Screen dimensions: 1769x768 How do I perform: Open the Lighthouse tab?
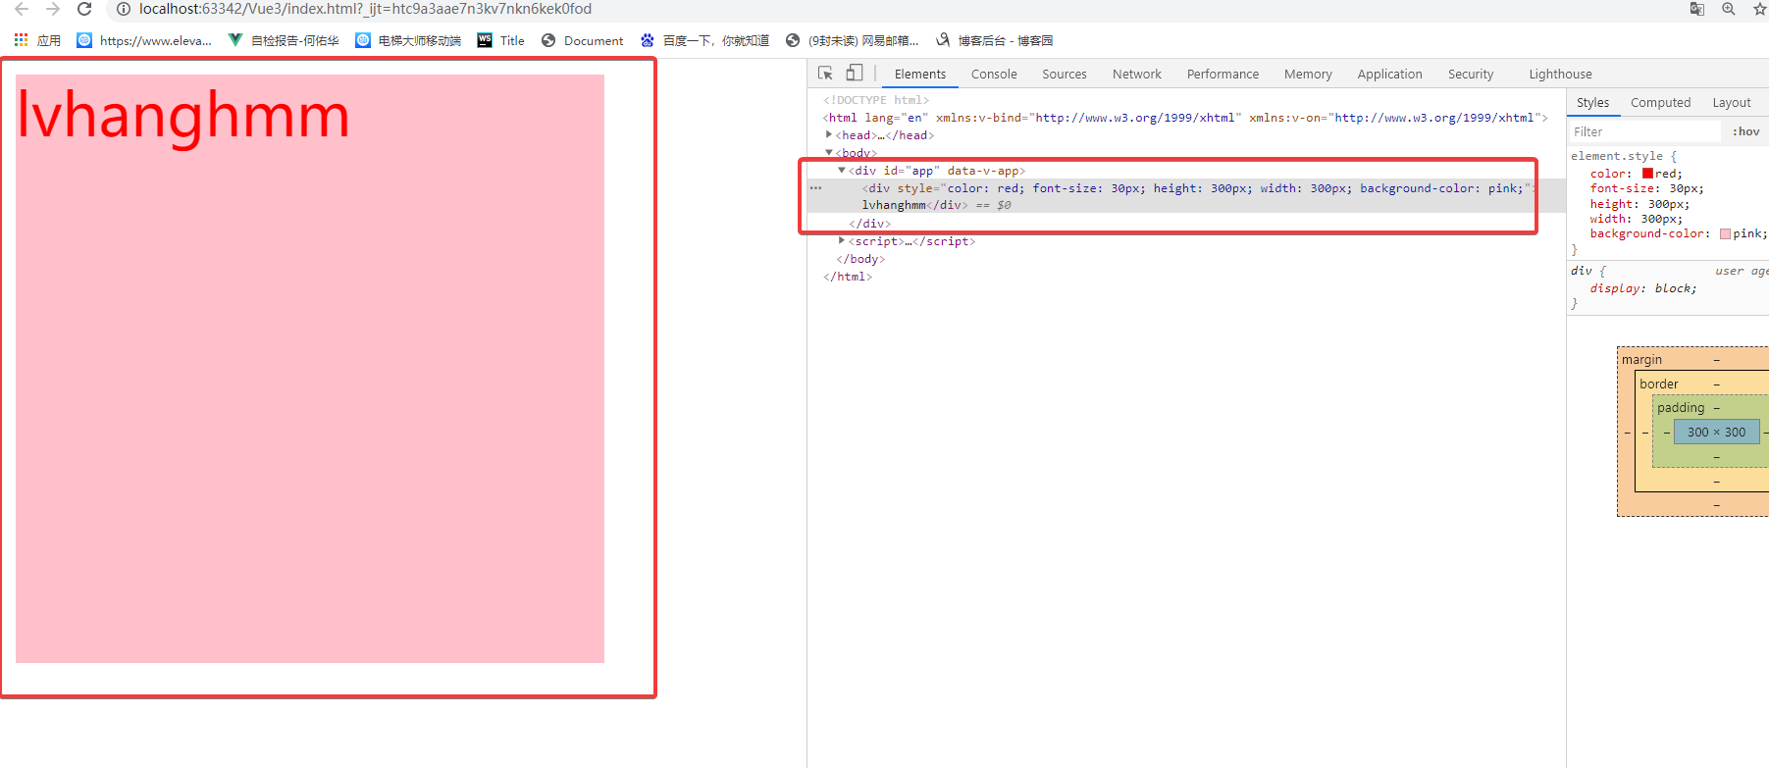1560,75
